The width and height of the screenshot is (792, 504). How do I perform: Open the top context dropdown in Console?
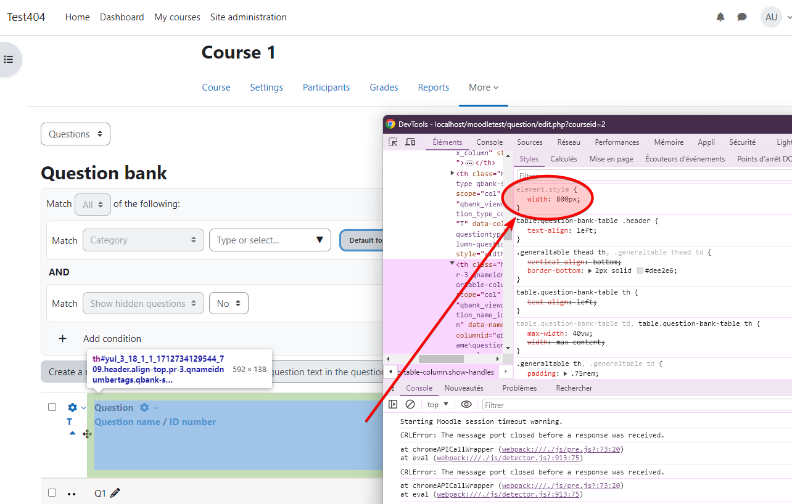click(x=438, y=405)
